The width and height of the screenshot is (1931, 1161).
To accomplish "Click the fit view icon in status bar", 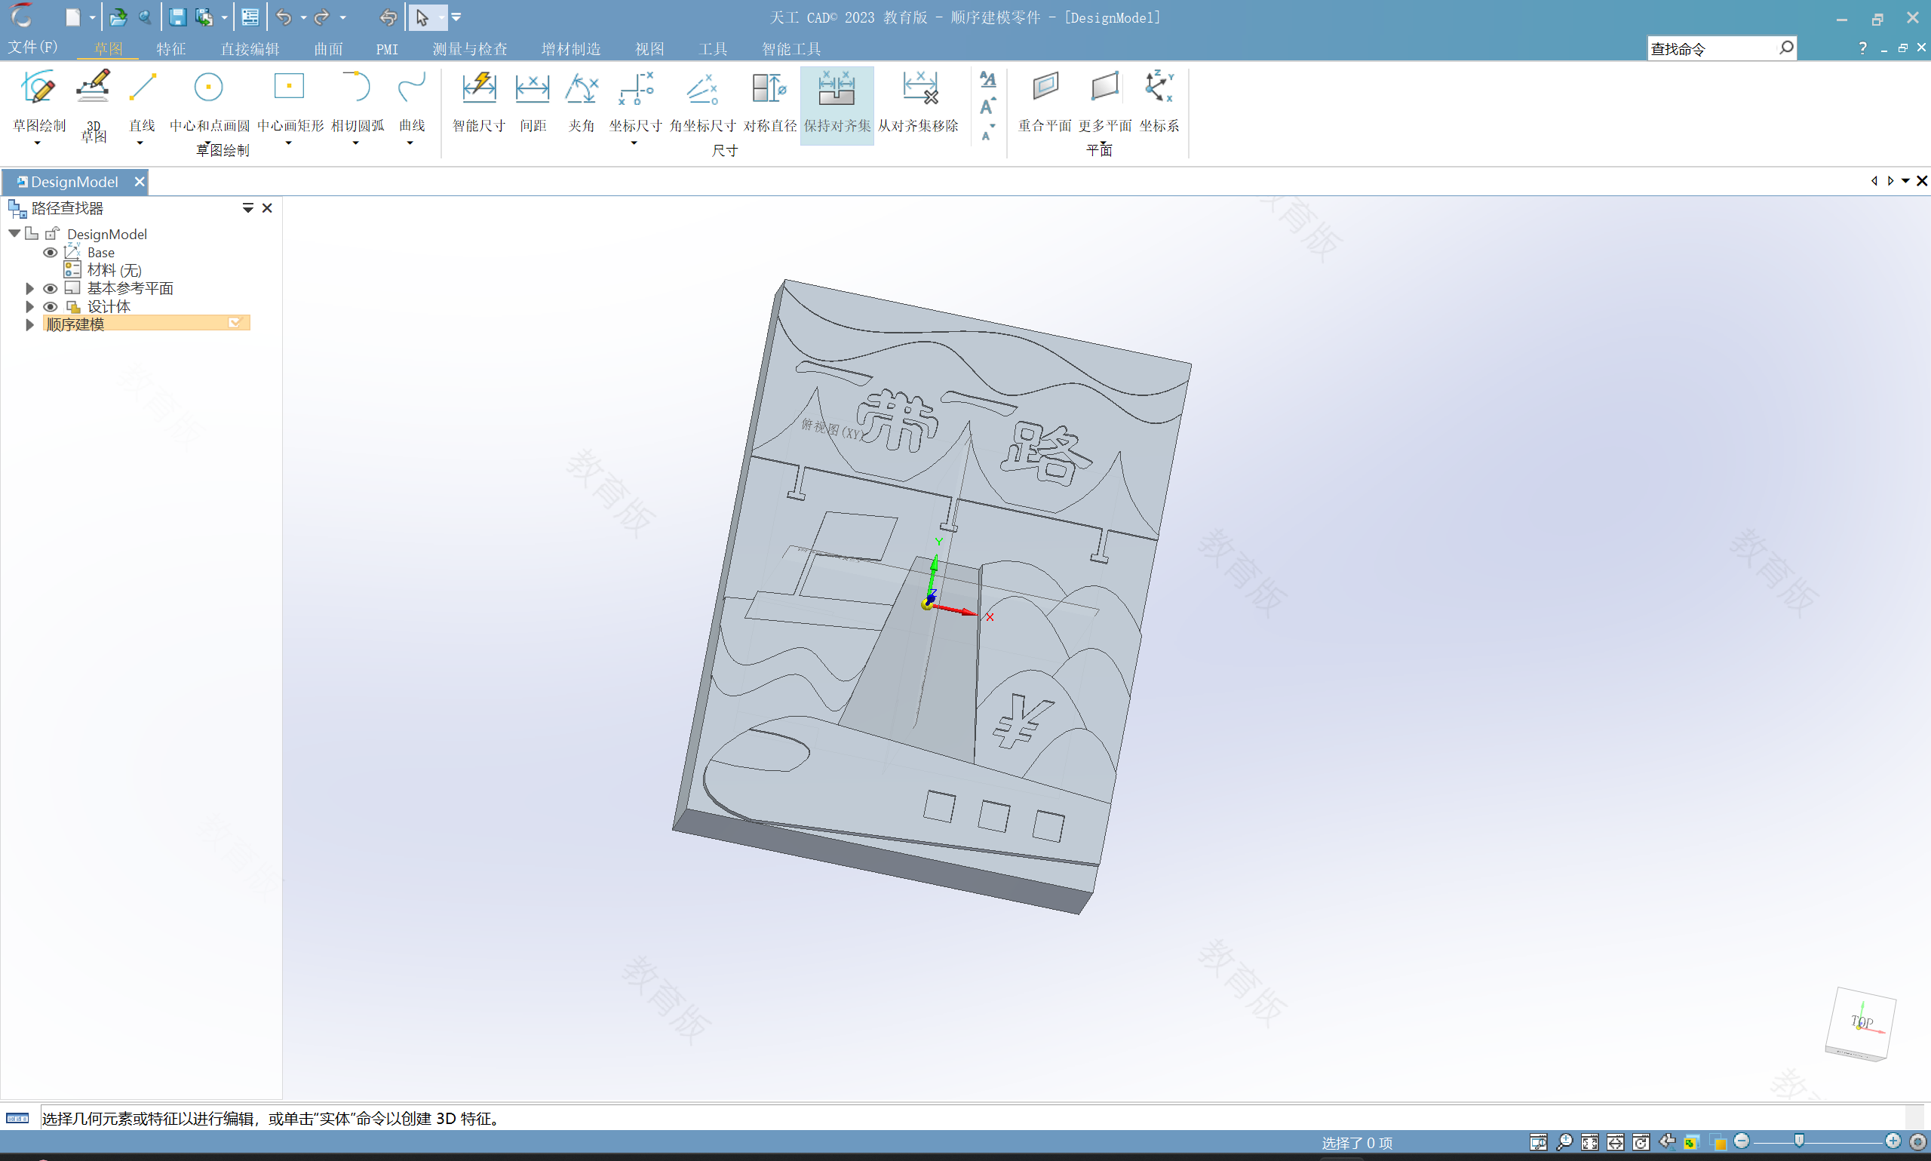I will pyautogui.click(x=1590, y=1142).
